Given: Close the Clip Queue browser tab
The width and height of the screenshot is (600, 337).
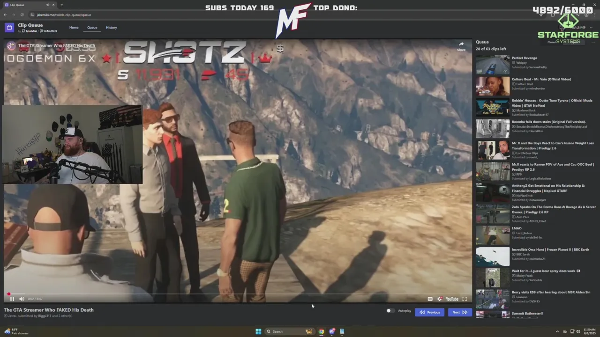Looking at the screenshot, I should (53, 5).
